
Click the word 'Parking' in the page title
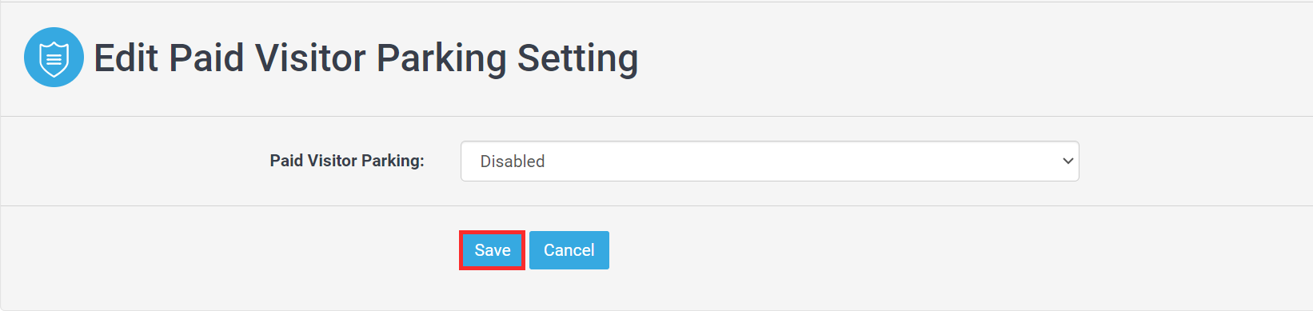pos(441,59)
